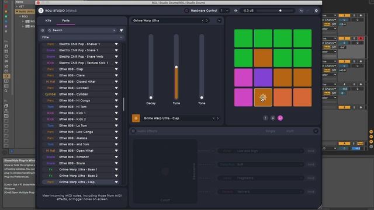
Task: Switch to the Parts tab
Action: 66,20
